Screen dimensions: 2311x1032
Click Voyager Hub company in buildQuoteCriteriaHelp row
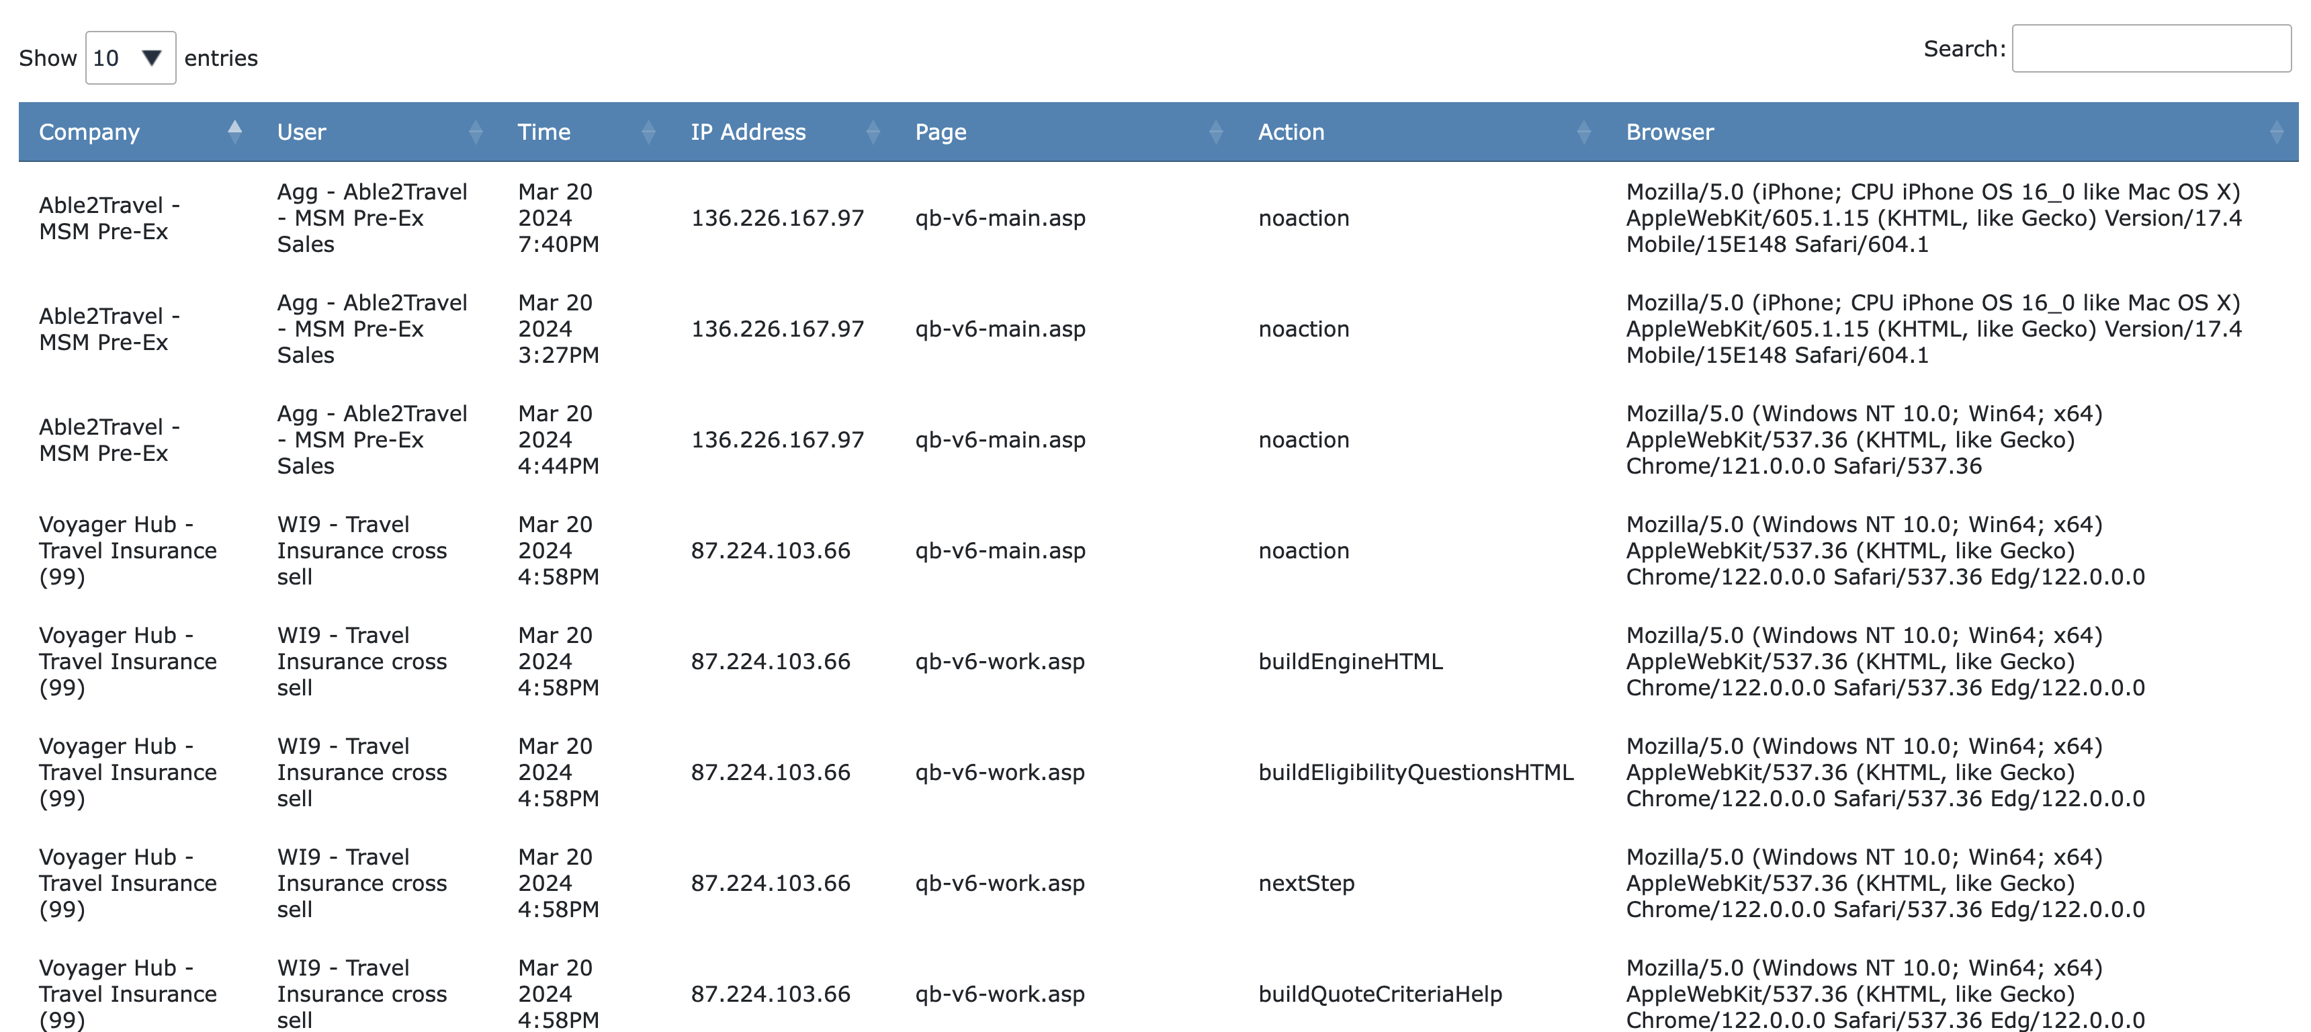(x=128, y=994)
